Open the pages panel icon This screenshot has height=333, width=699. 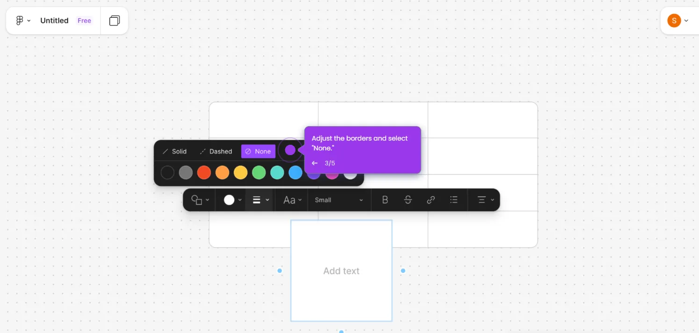[x=115, y=21]
